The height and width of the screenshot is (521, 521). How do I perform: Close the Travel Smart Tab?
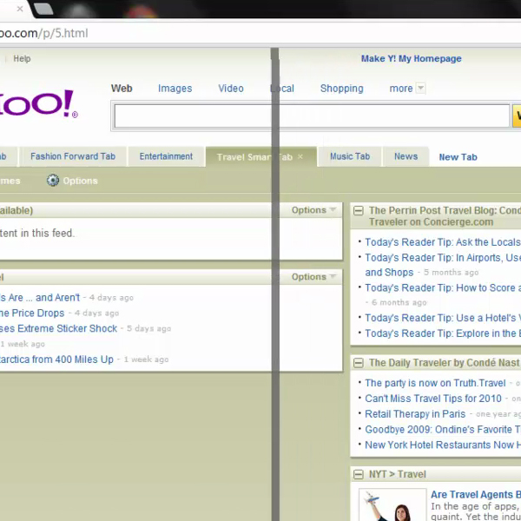coord(300,156)
